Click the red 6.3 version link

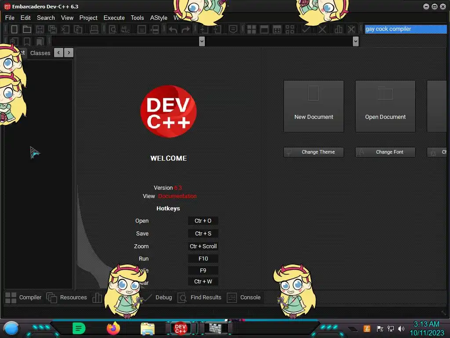178,187
